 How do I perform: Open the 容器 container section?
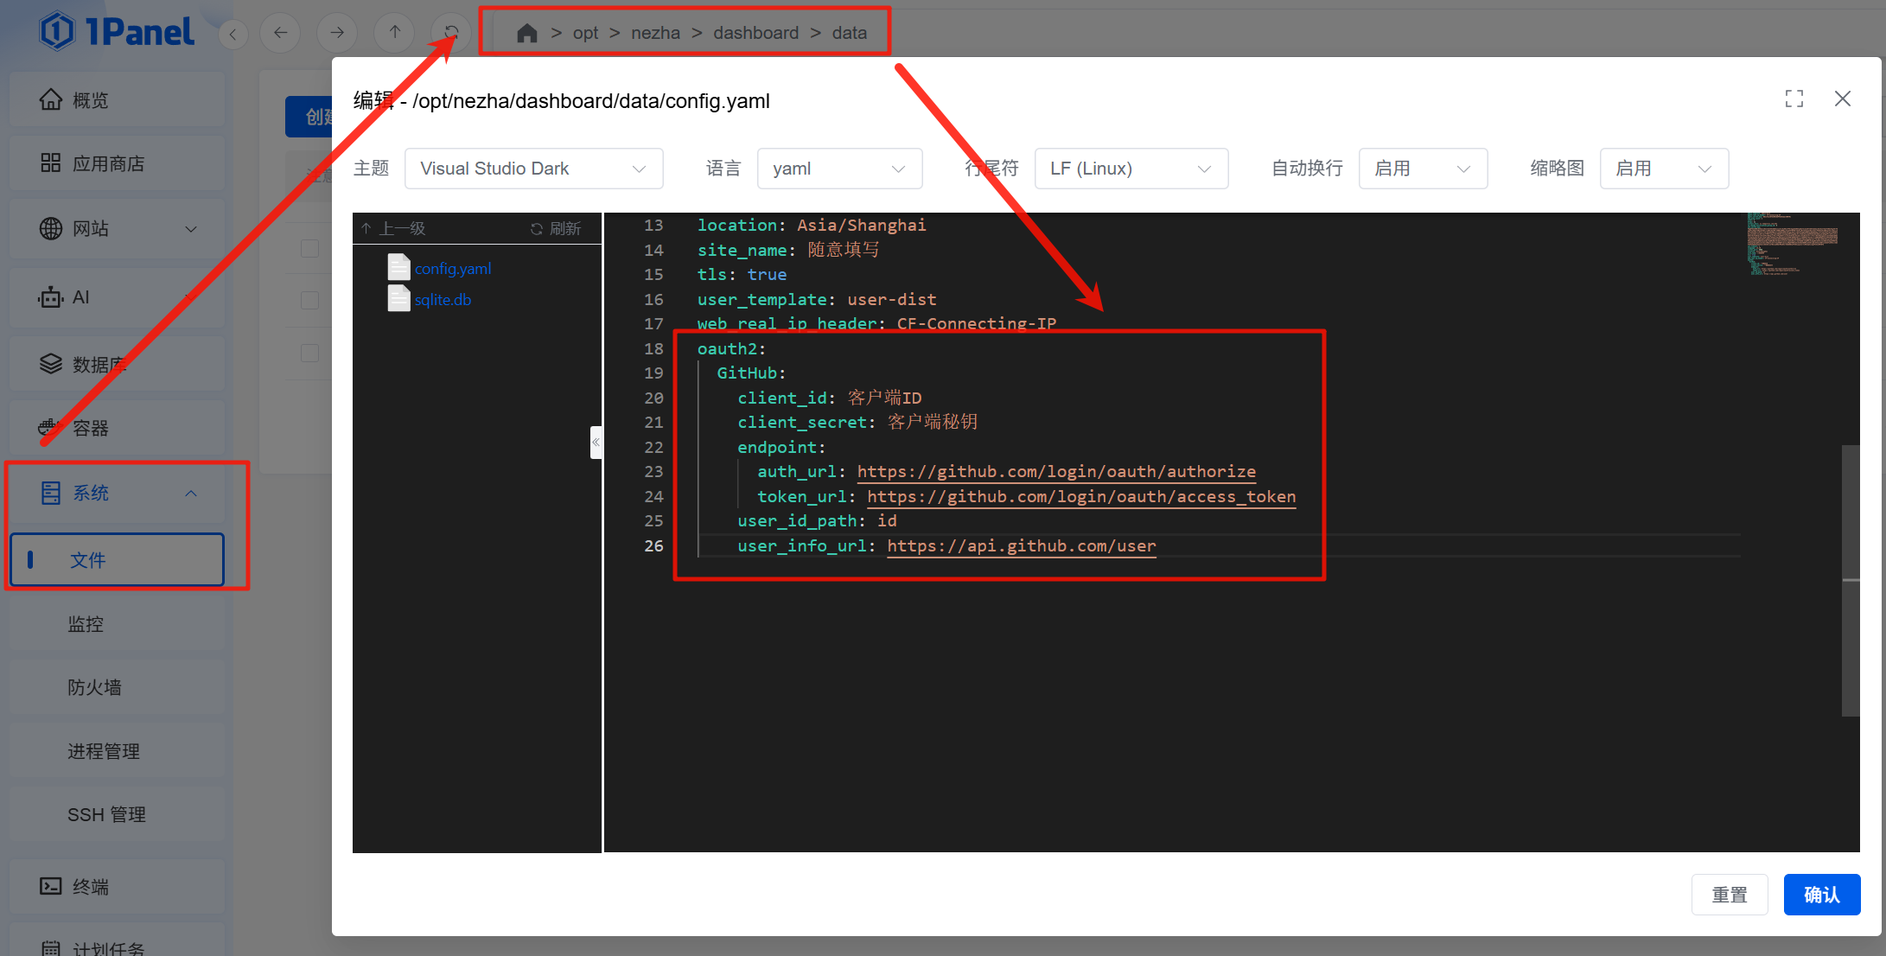(x=118, y=428)
